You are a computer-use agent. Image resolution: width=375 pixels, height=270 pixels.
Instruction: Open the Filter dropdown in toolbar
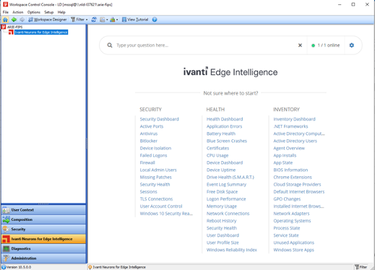coord(79,19)
